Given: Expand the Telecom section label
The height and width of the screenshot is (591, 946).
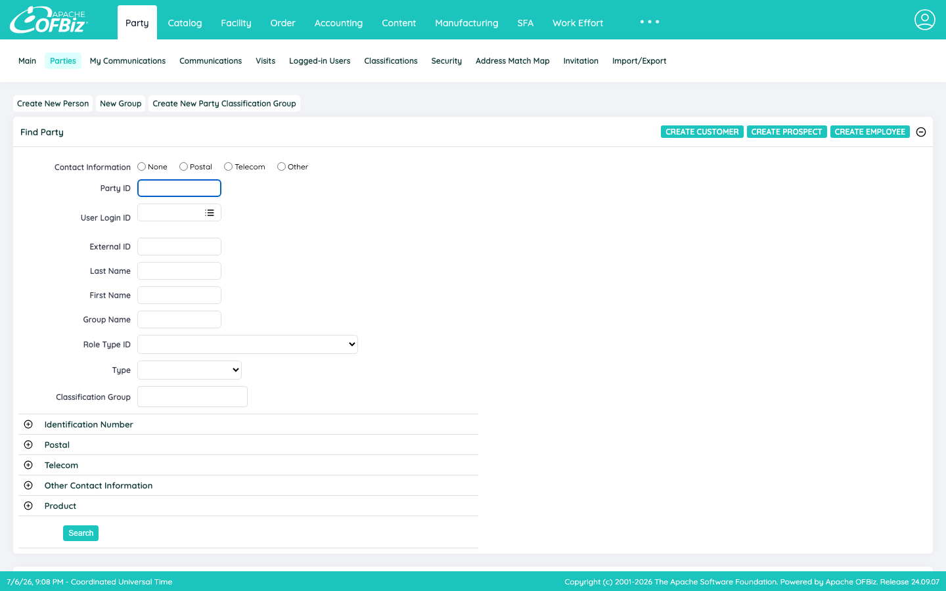Looking at the screenshot, I should pos(61,465).
